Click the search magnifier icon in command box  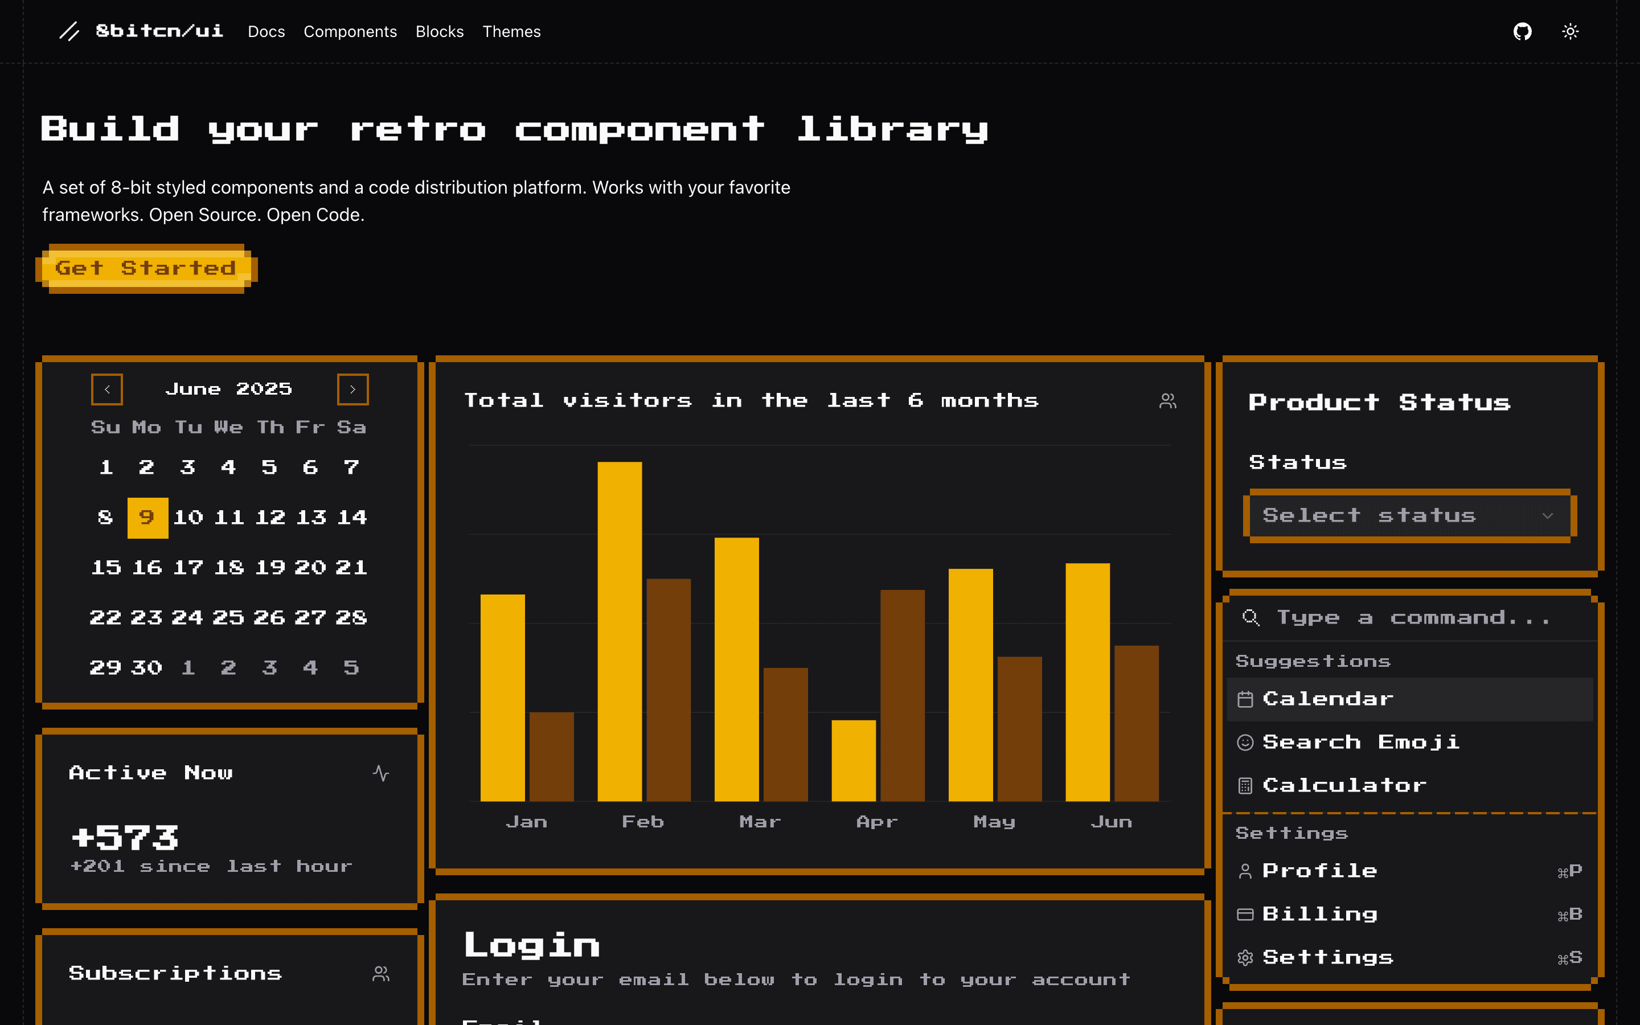[x=1250, y=618]
